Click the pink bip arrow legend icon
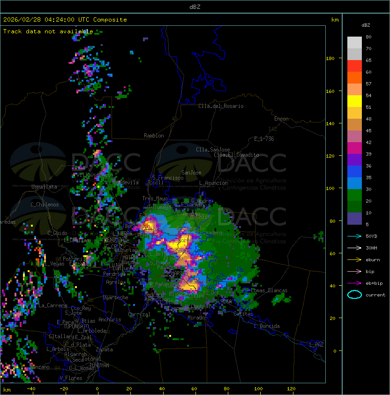Viewport: 390px width, 395px height. click(354, 272)
